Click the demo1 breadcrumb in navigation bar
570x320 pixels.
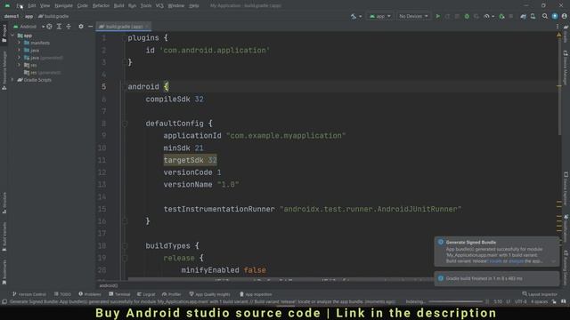coord(12,16)
